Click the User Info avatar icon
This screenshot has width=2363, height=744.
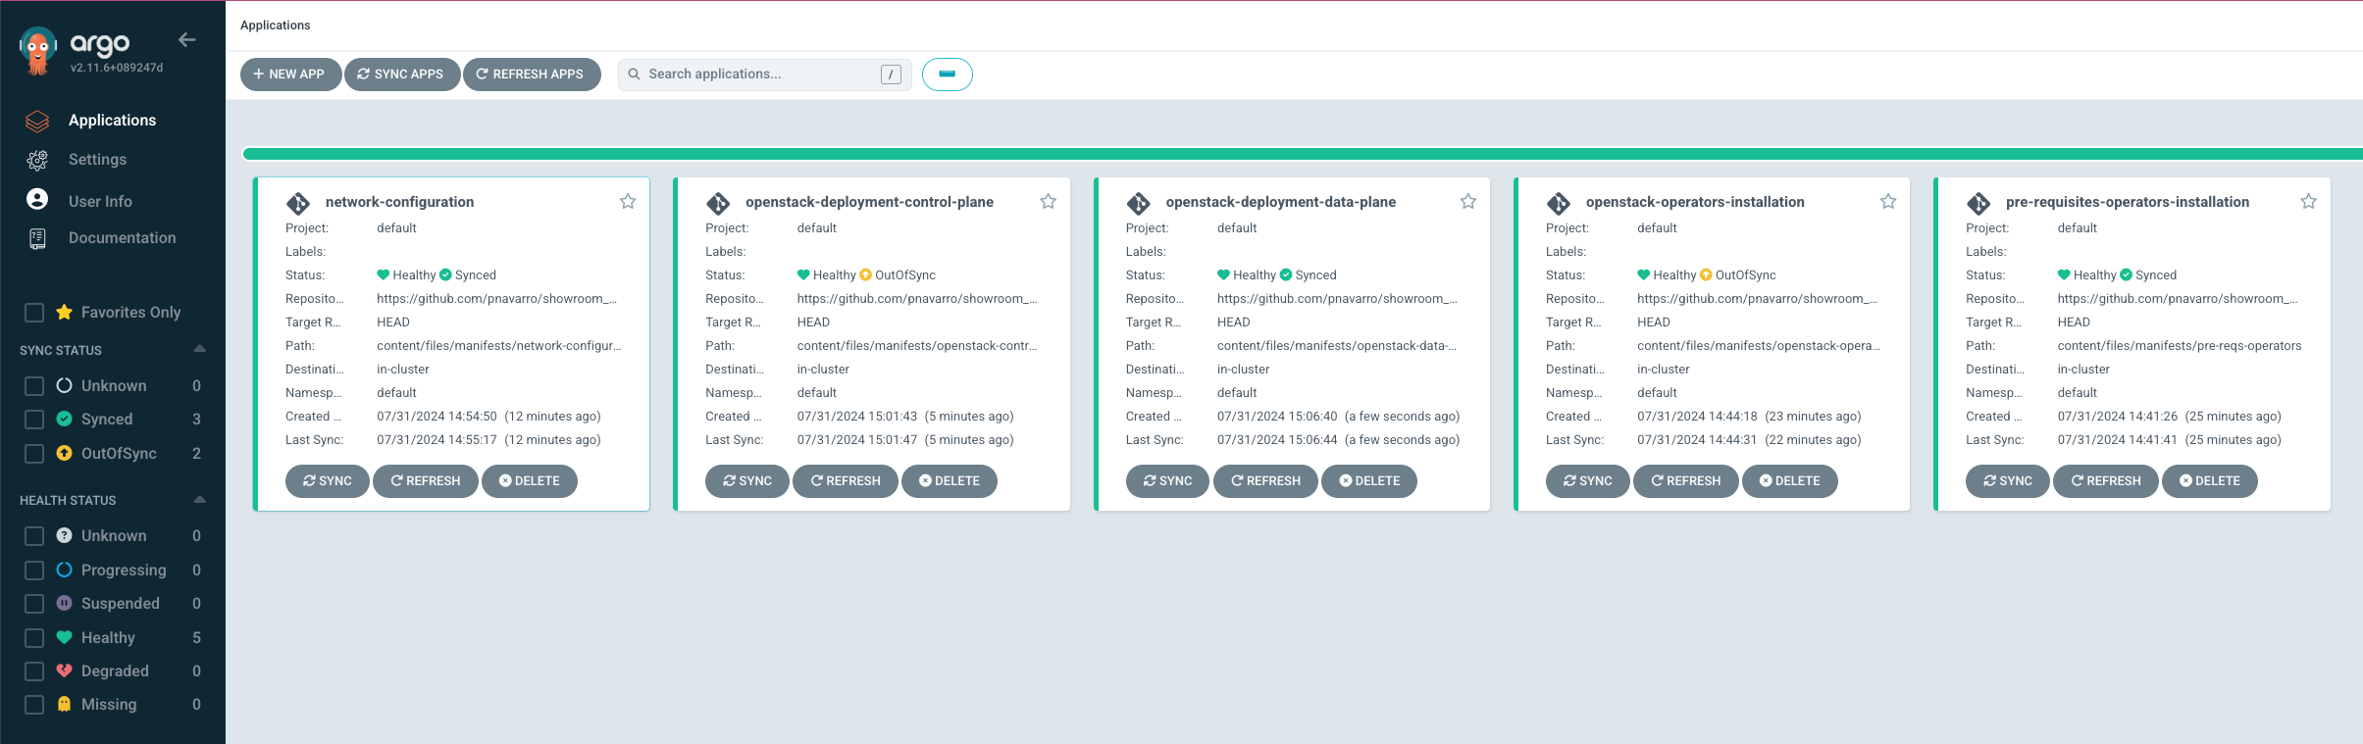[x=37, y=200]
